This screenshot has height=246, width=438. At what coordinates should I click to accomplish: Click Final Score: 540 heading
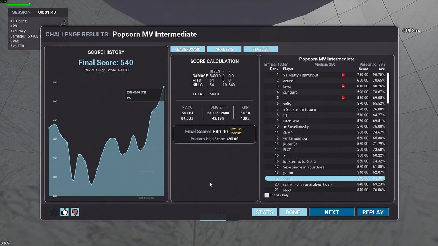(106, 62)
